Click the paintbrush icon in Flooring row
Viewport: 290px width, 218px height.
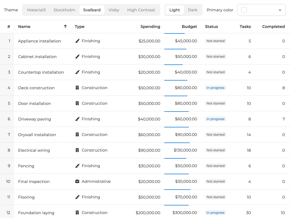pyautogui.click(x=77, y=197)
